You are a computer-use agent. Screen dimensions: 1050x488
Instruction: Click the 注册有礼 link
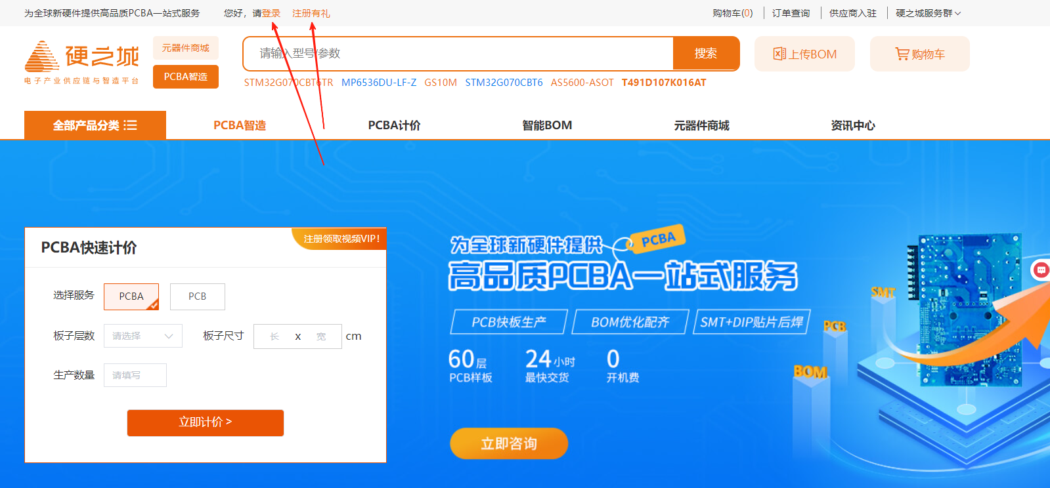pyautogui.click(x=311, y=13)
